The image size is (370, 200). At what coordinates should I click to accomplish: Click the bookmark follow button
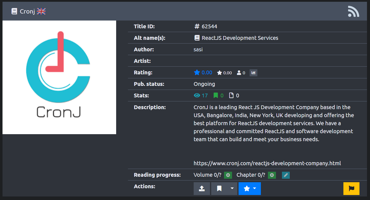[x=219, y=188]
